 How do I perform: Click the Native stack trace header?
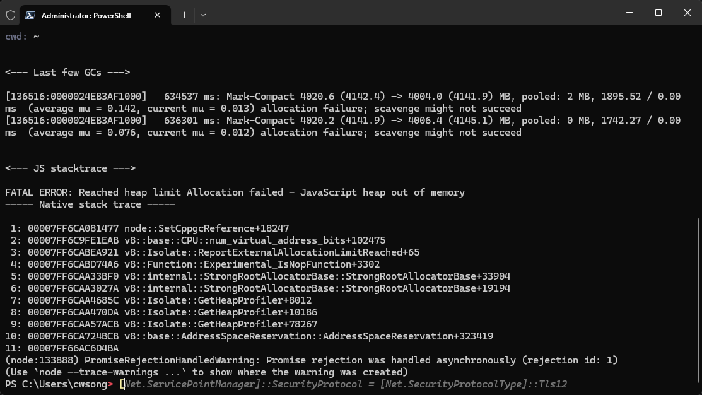point(90,204)
